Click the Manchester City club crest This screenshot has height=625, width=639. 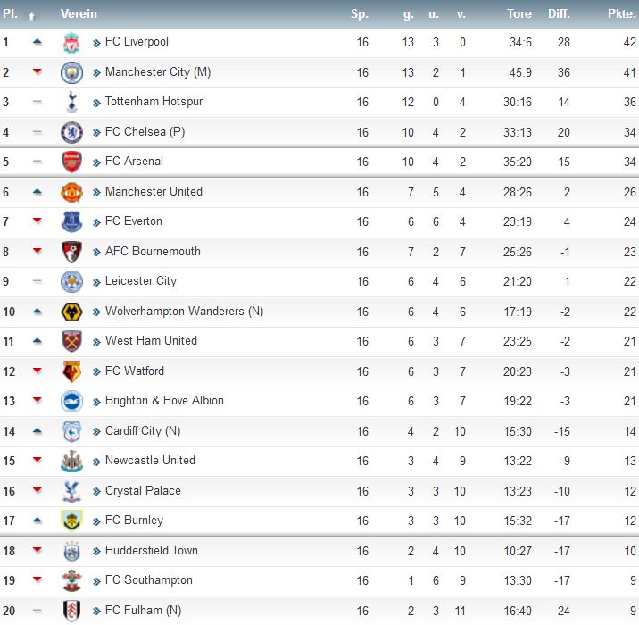click(x=71, y=73)
